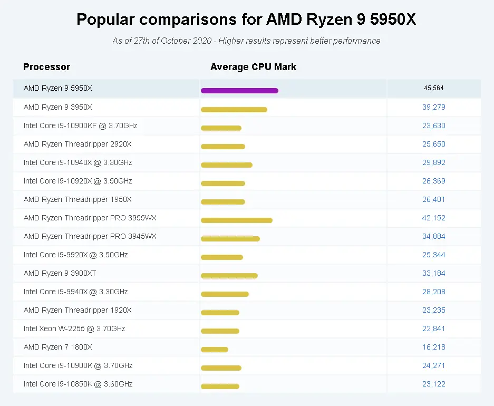Click AMD Ryzen Threadripper PRO 3945WX name
This screenshot has height=406, width=494.
click(x=90, y=236)
